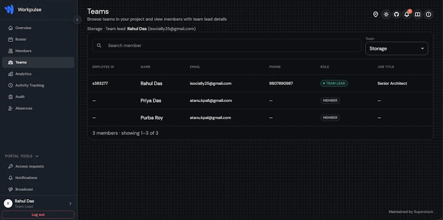Select Rahul Das name in table

(x=151, y=84)
